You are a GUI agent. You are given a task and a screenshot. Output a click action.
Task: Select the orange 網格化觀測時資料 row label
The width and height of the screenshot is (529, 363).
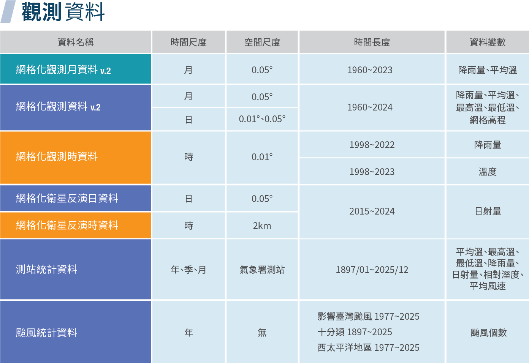click(57, 157)
